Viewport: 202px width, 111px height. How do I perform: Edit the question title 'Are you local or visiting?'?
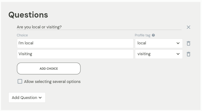coord(99,27)
